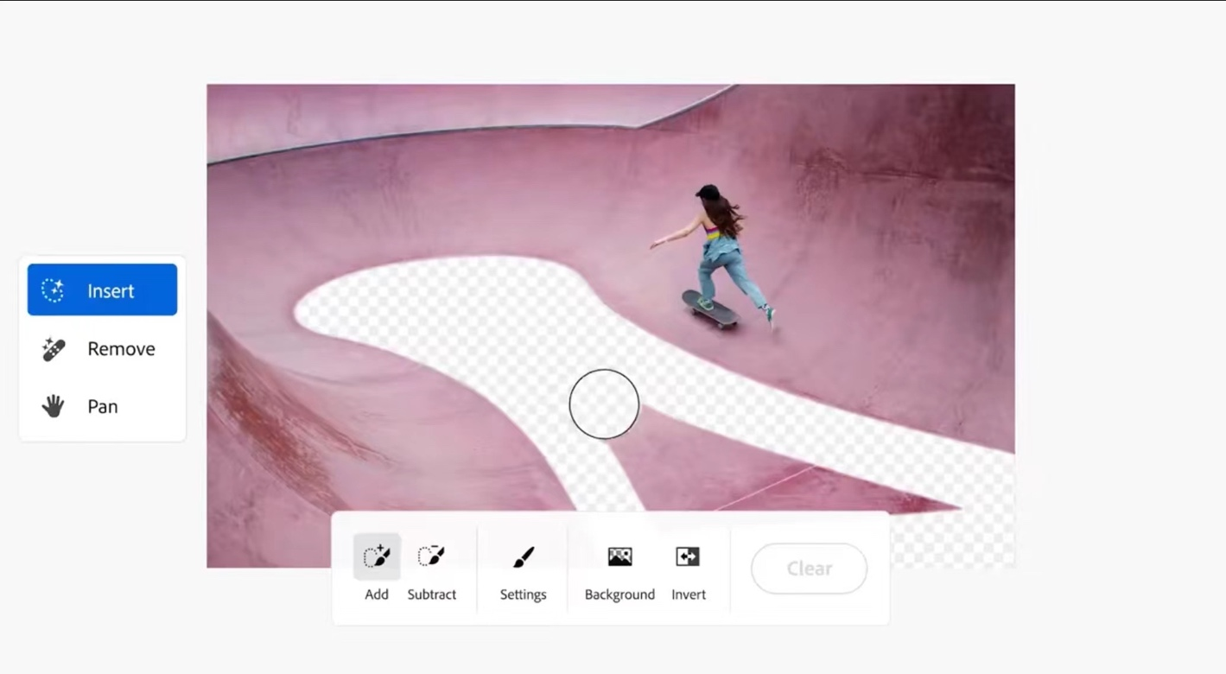Choose the Pan hand icon

[54, 406]
